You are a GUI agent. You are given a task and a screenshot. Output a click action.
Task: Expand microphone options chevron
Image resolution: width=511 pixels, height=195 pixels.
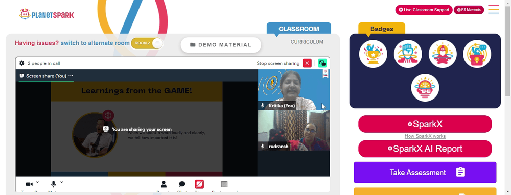62,182
